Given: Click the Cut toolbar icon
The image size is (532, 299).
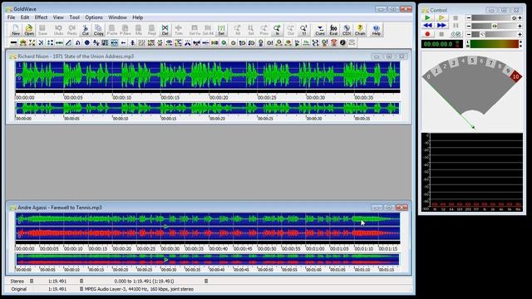Looking at the screenshot, I should [x=85, y=30].
